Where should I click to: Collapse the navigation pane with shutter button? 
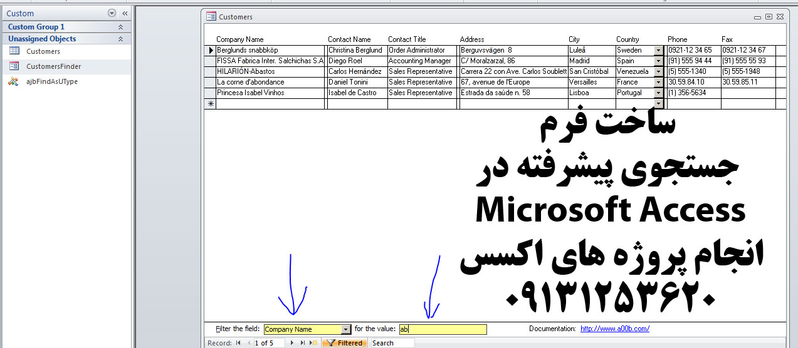[124, 13]
